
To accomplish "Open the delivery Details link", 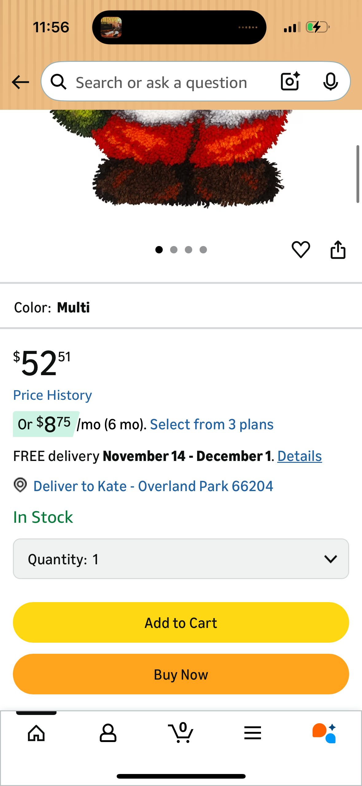I will pyautogui.click(x=299, y=456).
